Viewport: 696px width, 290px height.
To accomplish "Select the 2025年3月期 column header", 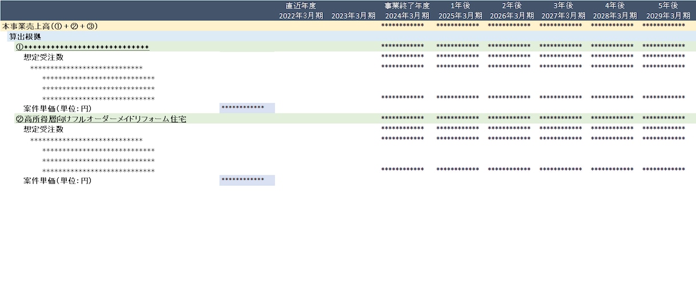I will point(460,15).
